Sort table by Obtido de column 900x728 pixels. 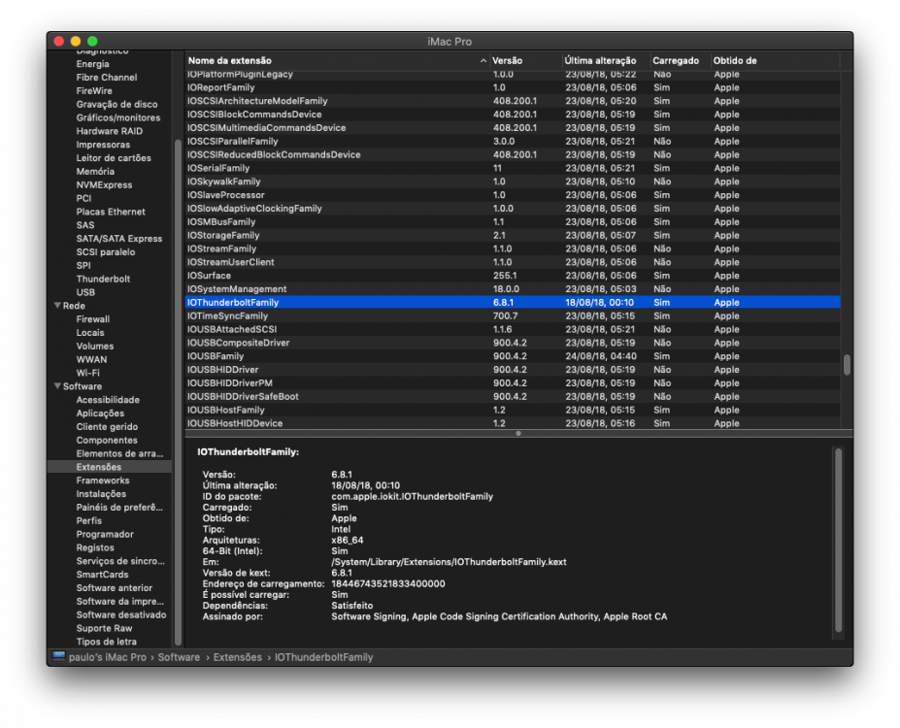click(x=775, y=60)
